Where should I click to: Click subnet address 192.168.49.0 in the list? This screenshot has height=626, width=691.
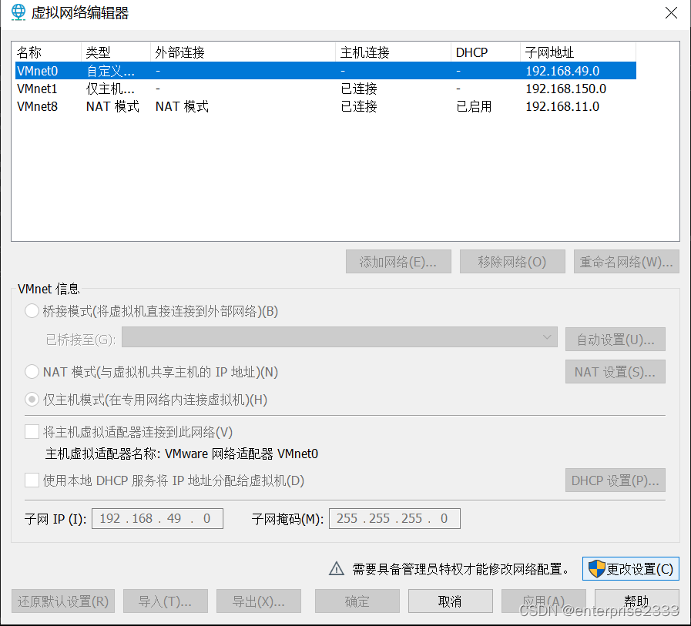click(562, 71)
